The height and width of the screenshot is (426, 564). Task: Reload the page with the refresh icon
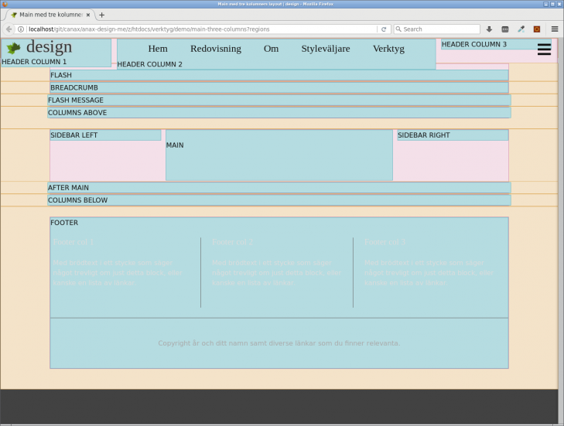pyautogui.click(x=384, y=29)
